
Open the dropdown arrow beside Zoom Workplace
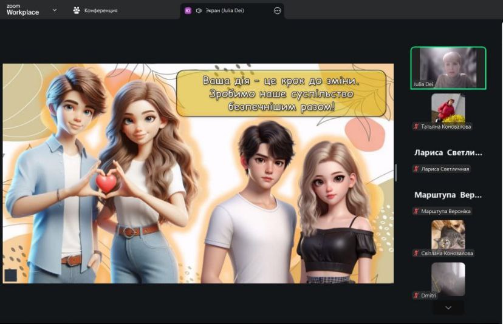(55, 10)
